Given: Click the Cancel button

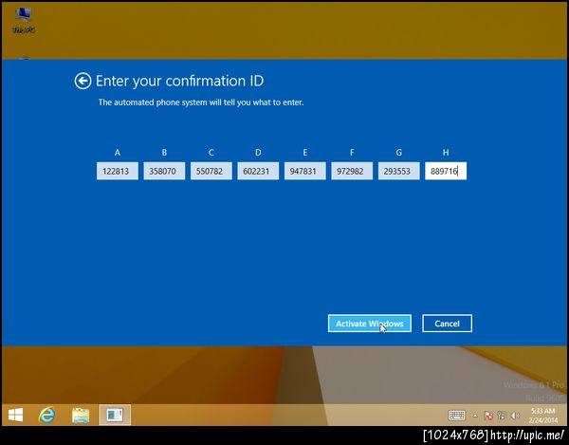Looking at the screenshot, I should pos(447,324).
